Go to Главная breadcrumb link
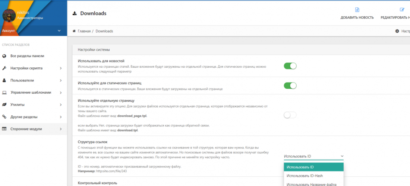 pos(84,31)
